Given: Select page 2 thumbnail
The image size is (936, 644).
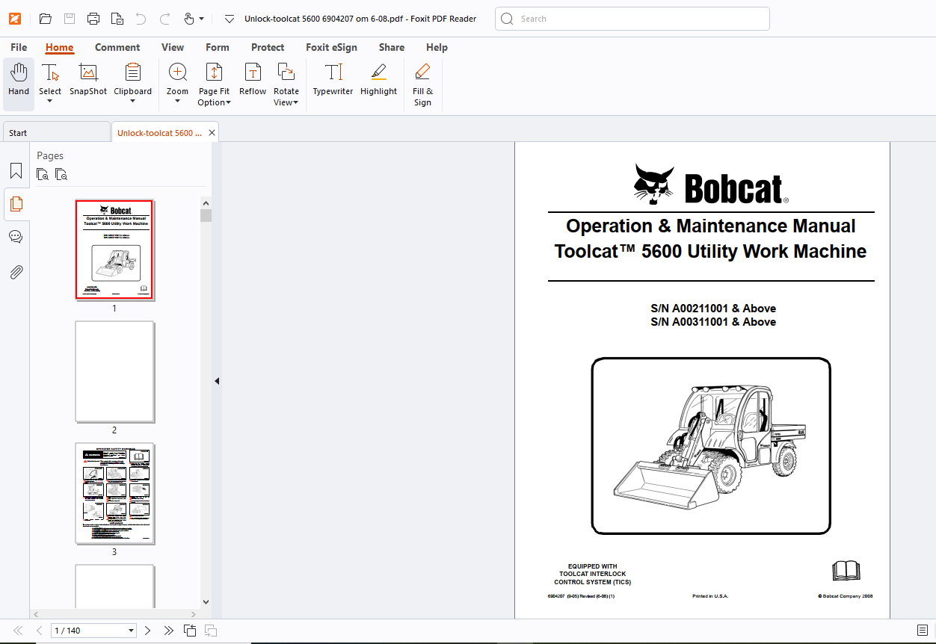Looking at the screenshot, I should click(x=114, y=372).
